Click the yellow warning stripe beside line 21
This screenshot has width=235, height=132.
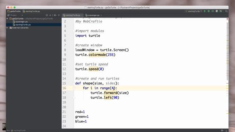[227, 113]
